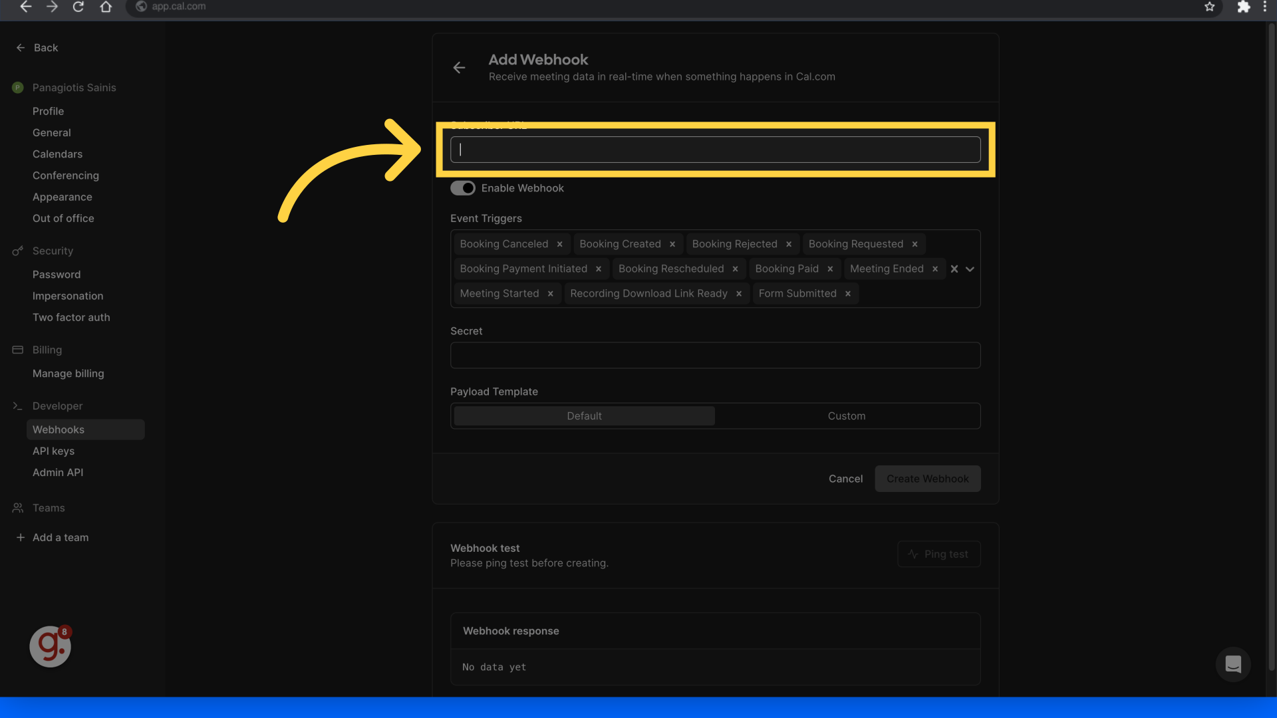Click the browser extensions puzzle icon
The height and width of the screenshot is (718, 1277).
(x=1243, y=7)
